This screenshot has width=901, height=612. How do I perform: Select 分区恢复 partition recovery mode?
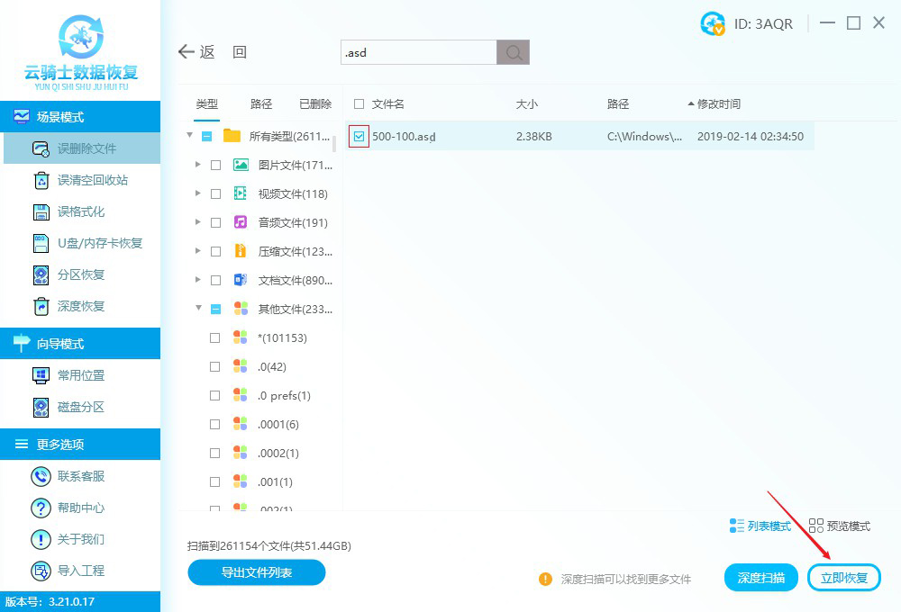(80, 274)
